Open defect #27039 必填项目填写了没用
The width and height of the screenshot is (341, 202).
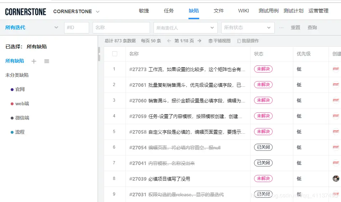tap(160, 179)
